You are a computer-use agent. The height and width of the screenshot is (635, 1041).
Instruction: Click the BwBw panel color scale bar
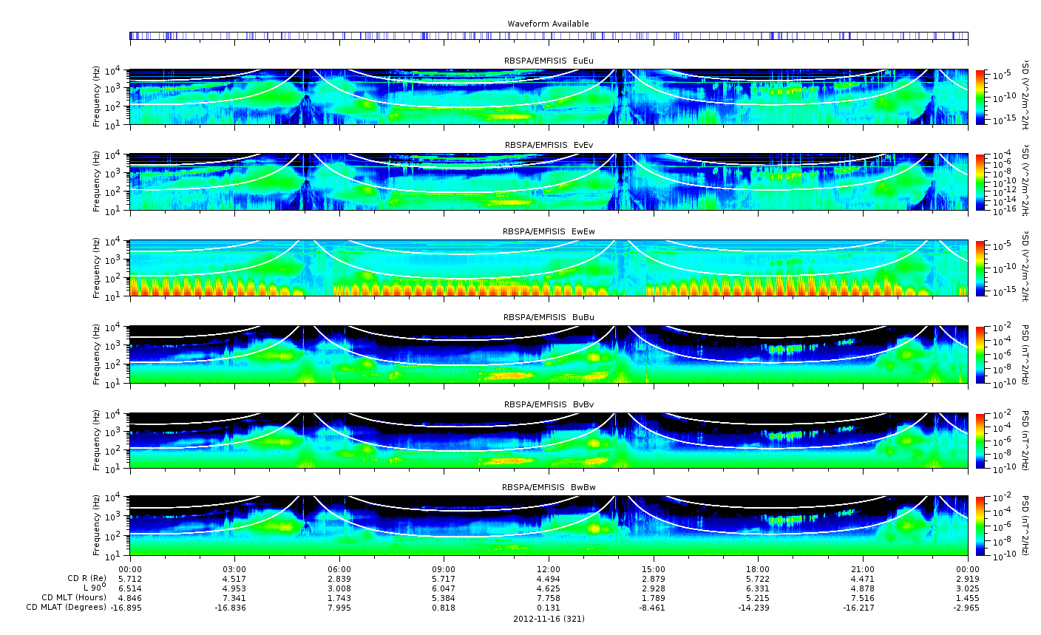980,526
